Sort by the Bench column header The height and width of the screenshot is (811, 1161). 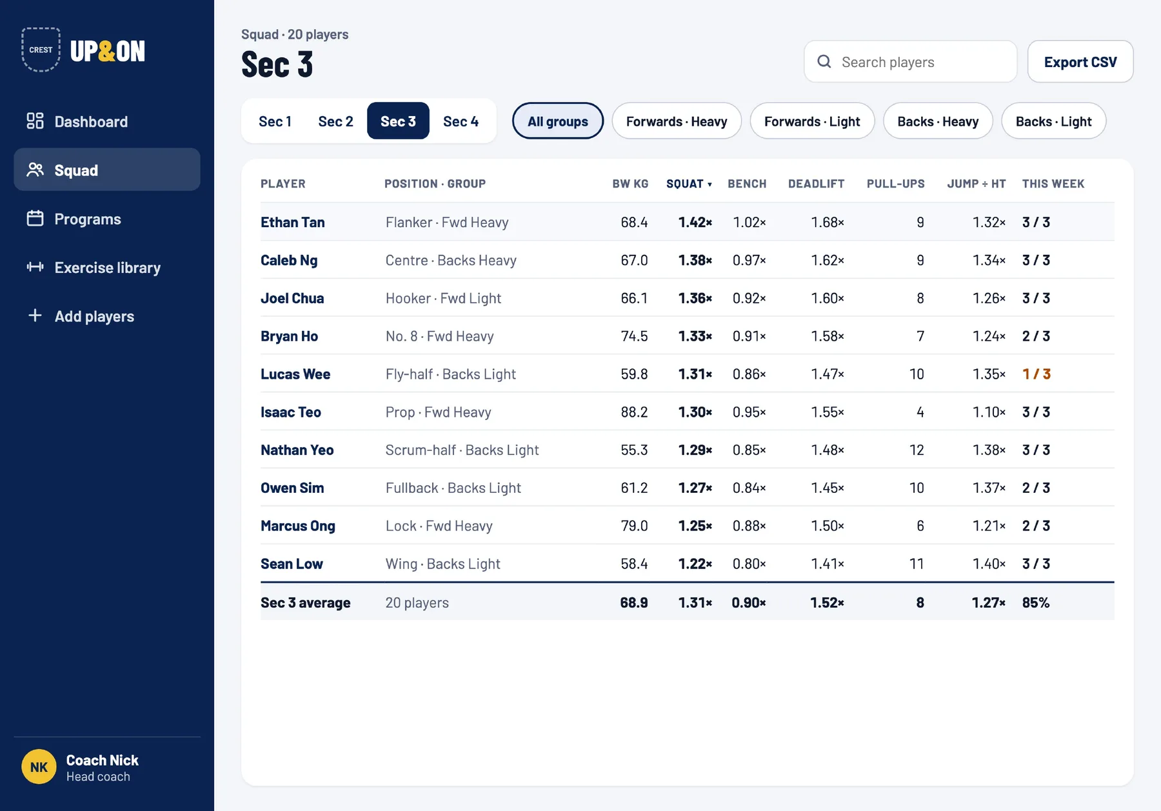click(x=747, y=184)
